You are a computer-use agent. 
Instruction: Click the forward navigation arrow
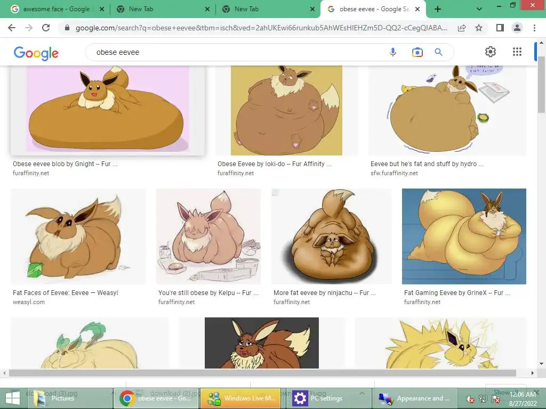29,28
